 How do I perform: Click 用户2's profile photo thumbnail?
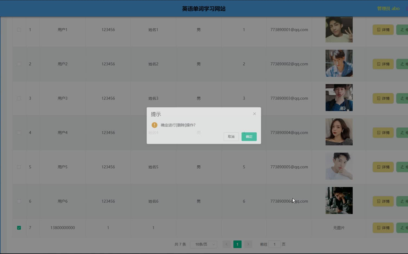pyautogui.click(x=339, y=63)
